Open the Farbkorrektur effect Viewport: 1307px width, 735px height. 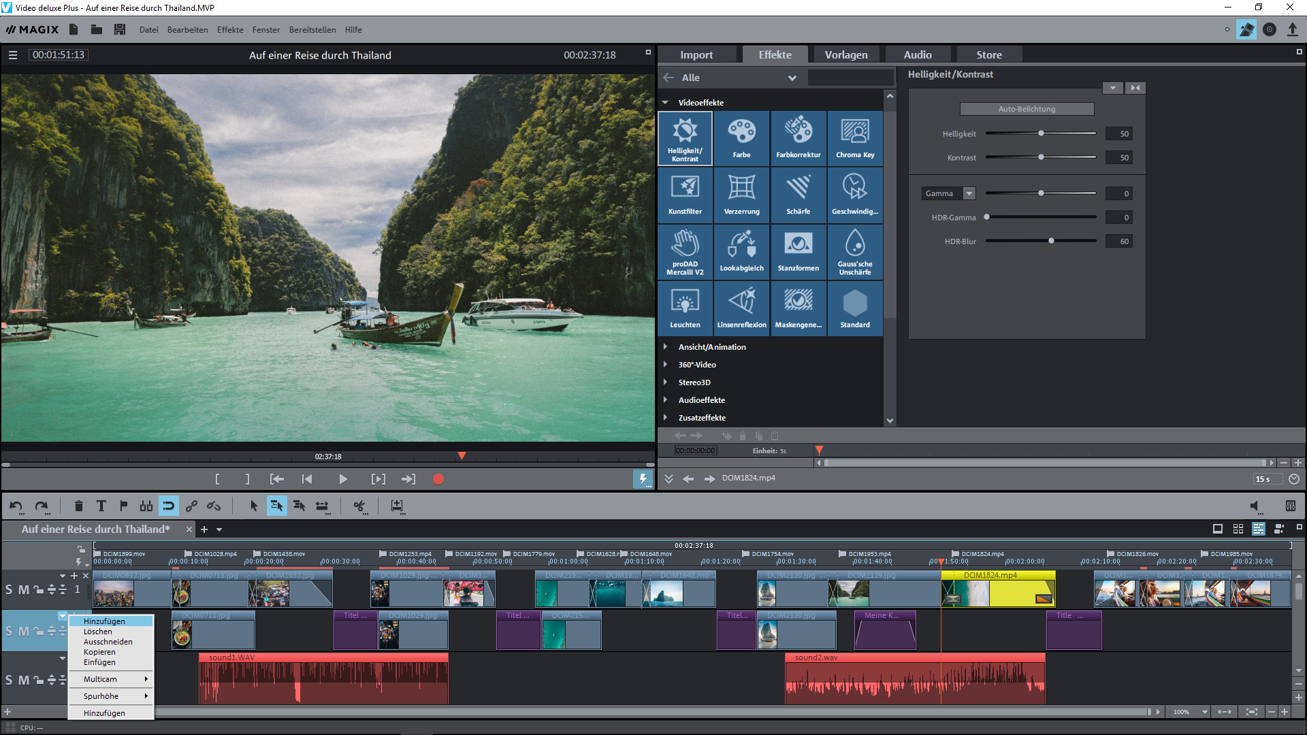tap(798, 138)
